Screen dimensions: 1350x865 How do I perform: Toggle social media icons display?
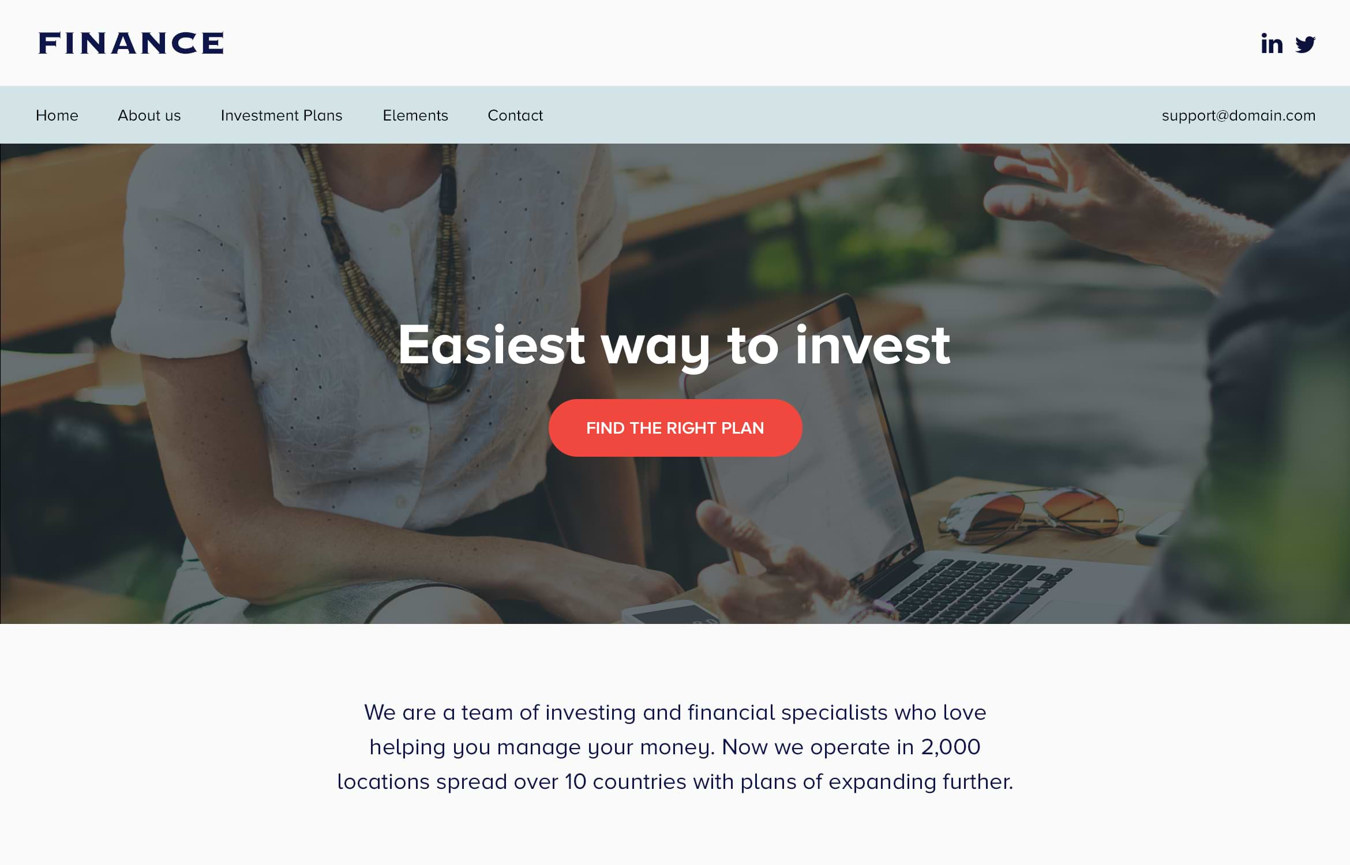pyautogui.click(x=1285, y=42)
